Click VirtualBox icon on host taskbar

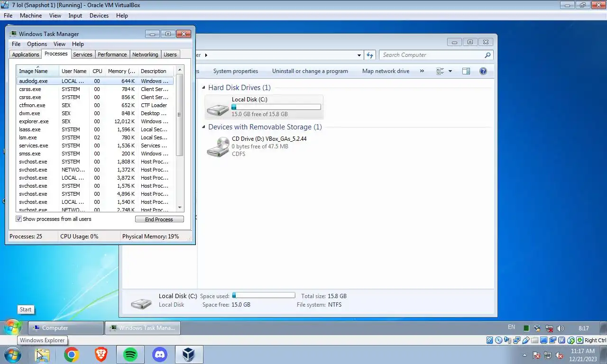pyautogui.click(x=189, y=355)
